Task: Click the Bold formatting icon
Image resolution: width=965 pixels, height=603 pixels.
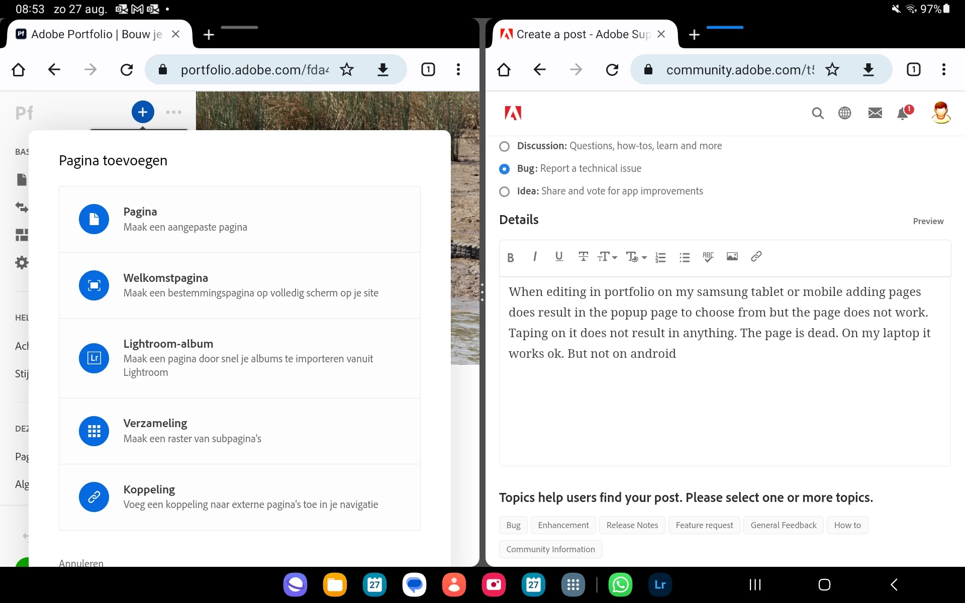Action: pyautogui.click(x=510, y=257)
